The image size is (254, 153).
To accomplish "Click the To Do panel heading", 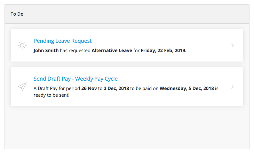I will 17,14.
